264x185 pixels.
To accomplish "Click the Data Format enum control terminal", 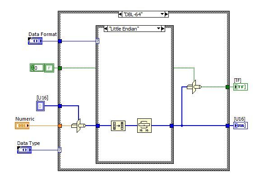I will pyautogui.click(x=35, y=41).
